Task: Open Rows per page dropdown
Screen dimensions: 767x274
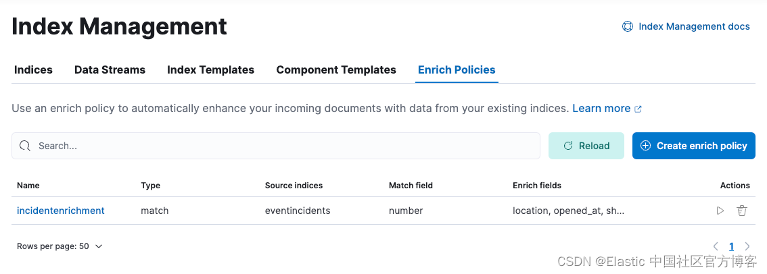Action: (60, 246)
